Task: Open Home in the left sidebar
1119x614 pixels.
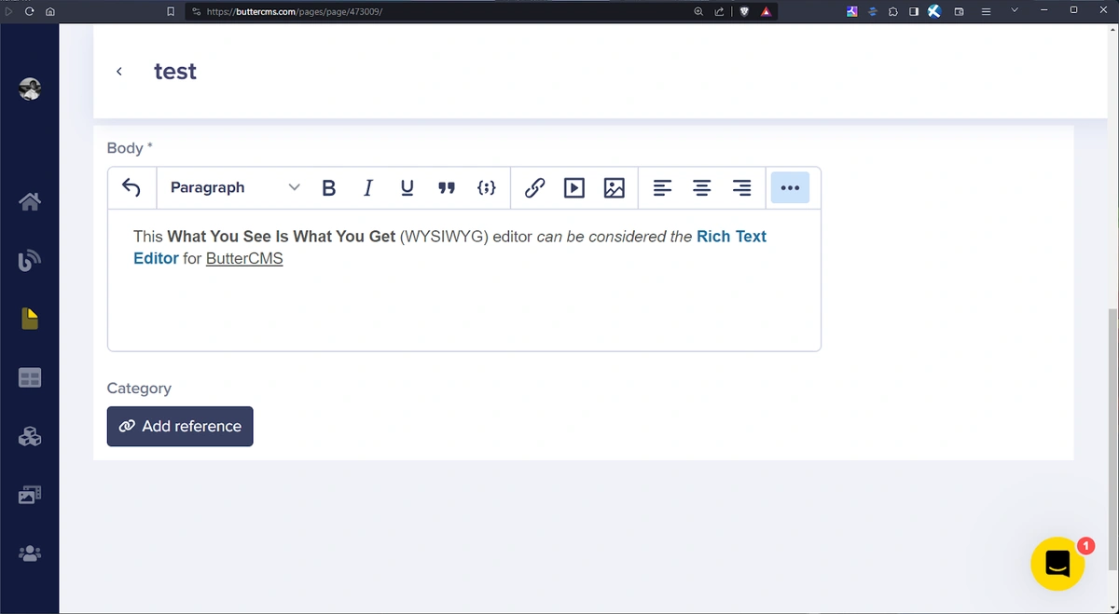Action: point(30,201)
